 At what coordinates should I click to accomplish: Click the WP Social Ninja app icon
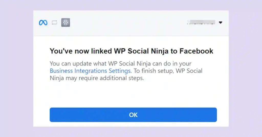[65, 23]
